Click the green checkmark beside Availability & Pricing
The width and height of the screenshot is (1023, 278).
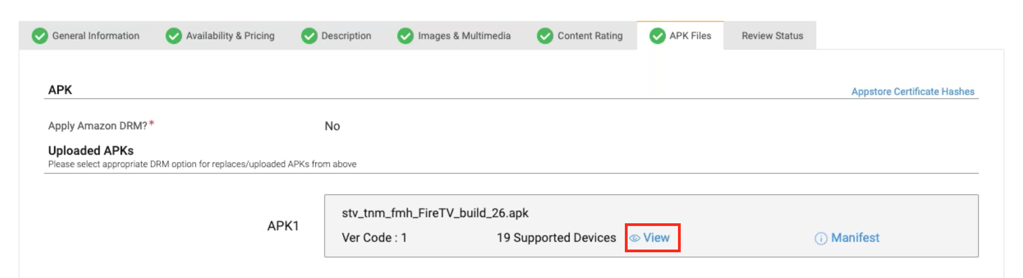(174, 36)
